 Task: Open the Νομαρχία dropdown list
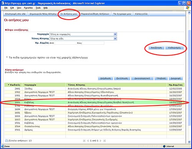coord(115,34)
